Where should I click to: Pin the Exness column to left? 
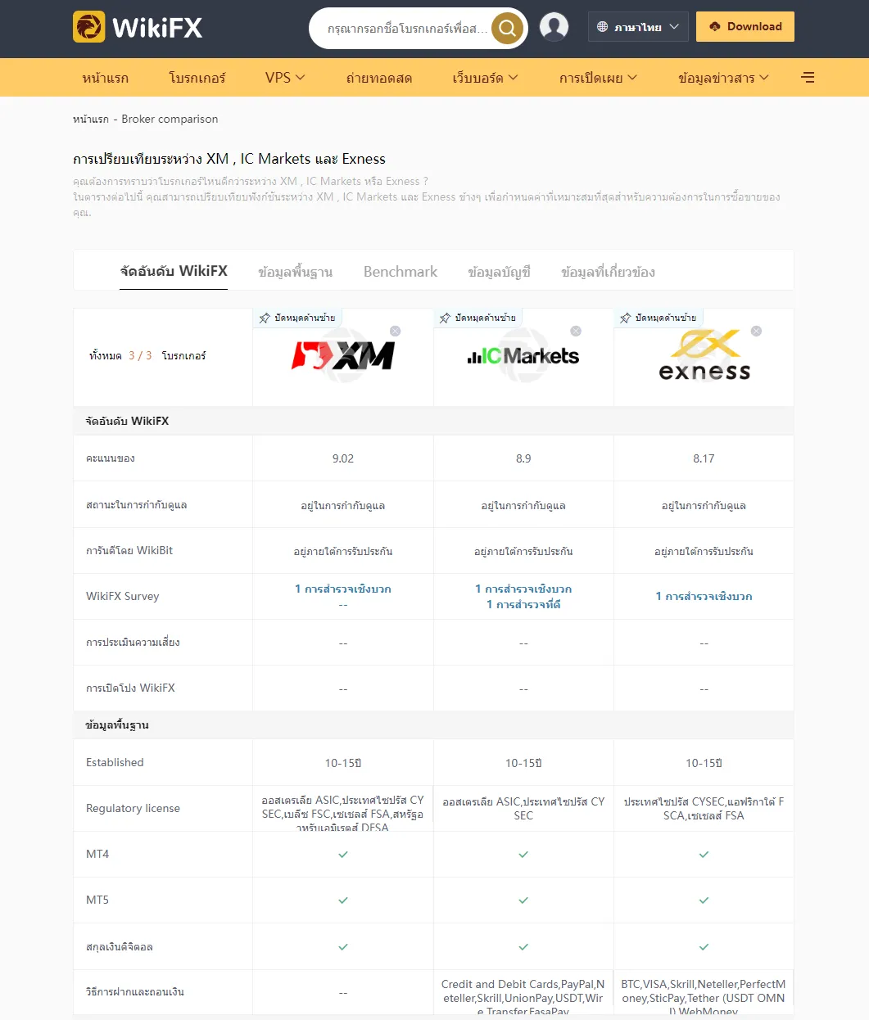click(658, 318)
